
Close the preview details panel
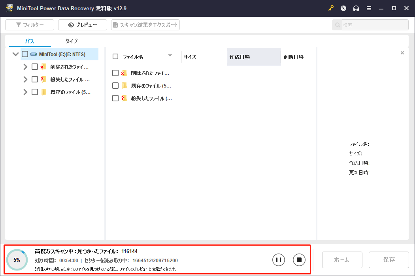point(402,53)
